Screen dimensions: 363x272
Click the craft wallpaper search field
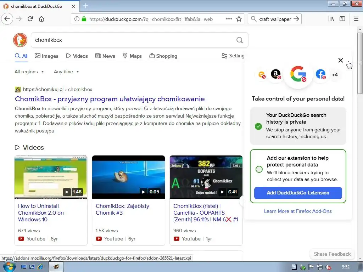(x=275, y=19)
